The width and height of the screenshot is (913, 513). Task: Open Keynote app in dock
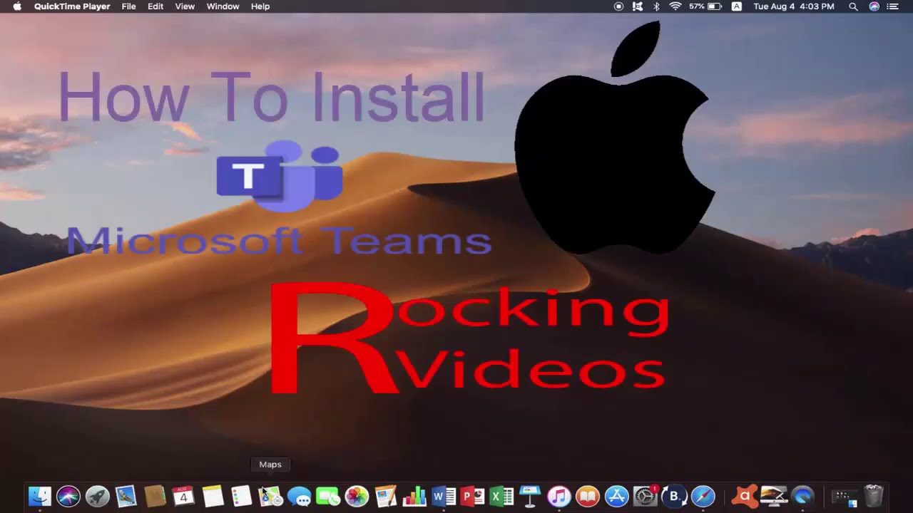point(530,496)
